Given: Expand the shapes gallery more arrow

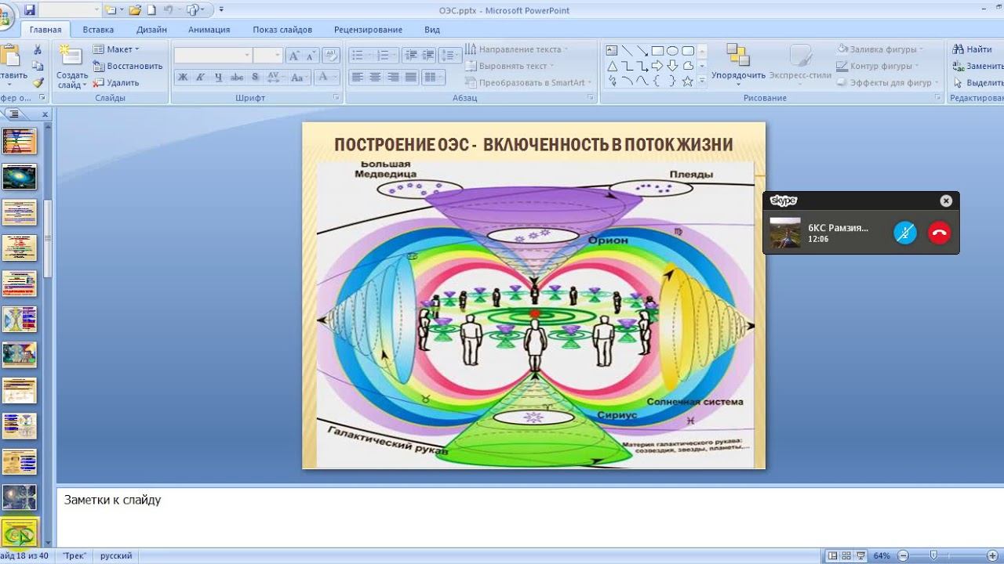Looking at the screenshot, I should click(x=702, y=81).
